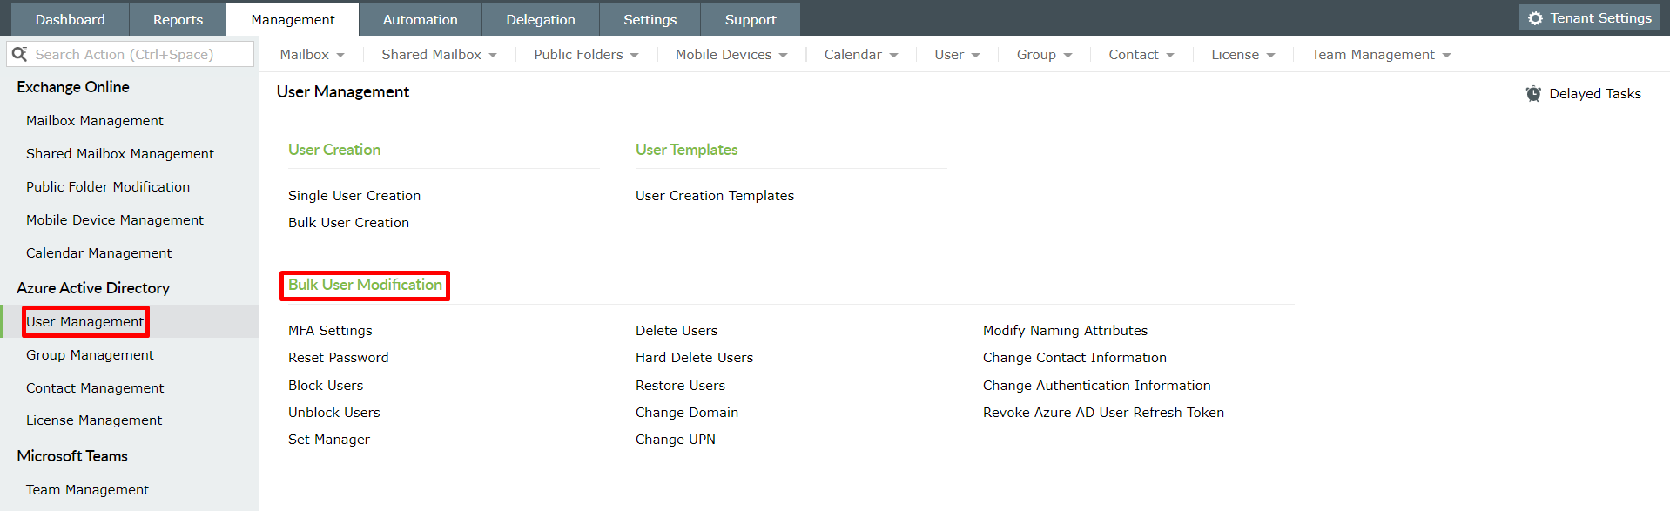This screenshot has width=1670, height=511.
Task: Select the Reset Password option
Action: (x=338, y=358)
